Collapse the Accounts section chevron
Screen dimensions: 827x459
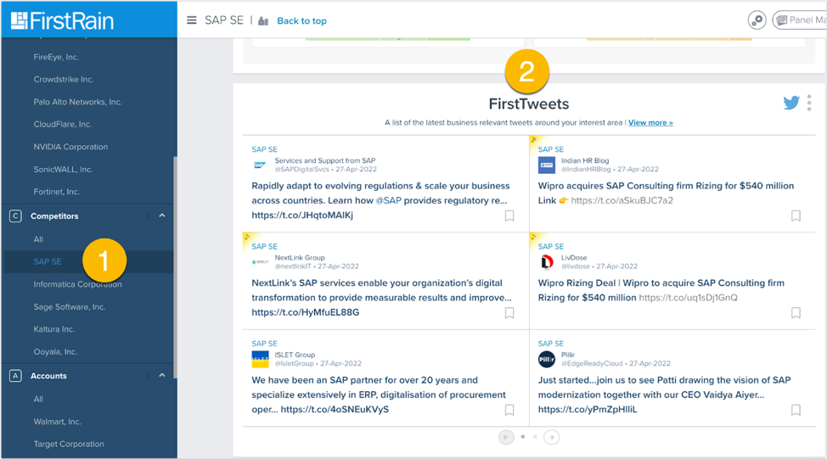point(162,375)
